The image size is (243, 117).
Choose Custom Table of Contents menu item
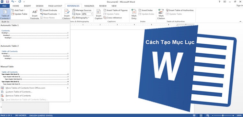point(35,92)
